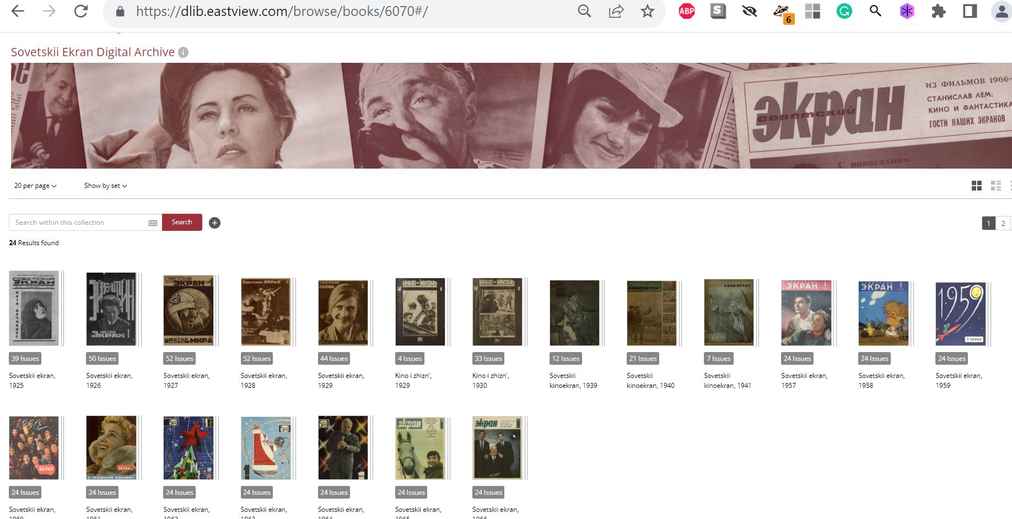Open Sovetskii kinoekran 1941 cover

729,312
